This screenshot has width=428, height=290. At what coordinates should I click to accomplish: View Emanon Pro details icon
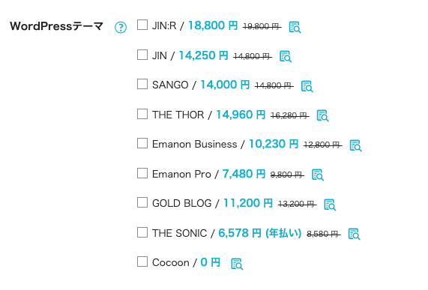(318, 175)
